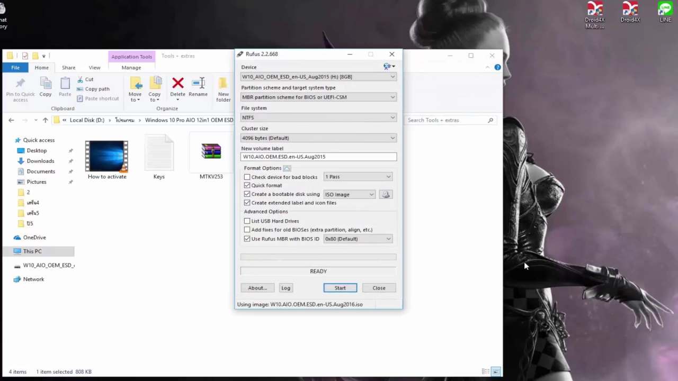This screenshot has width=678, height=381.
Task: Click the Application Tools tab header
Action: [131, 57]
